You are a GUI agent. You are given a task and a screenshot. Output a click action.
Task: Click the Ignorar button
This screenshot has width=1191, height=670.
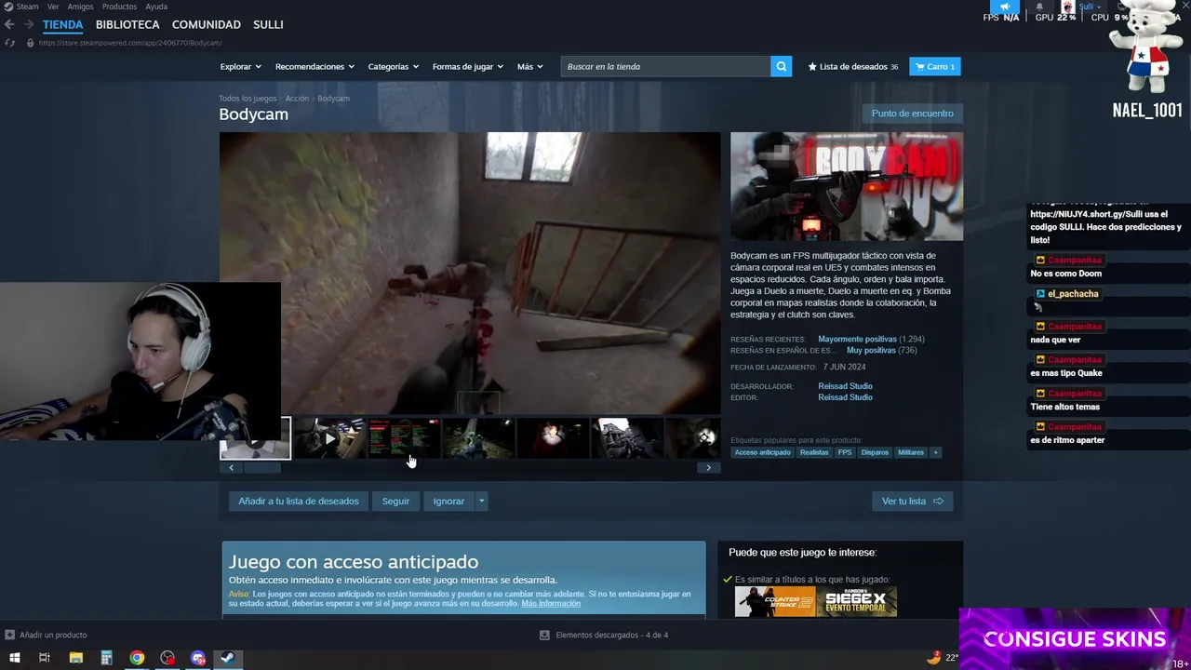click(448, 501)
